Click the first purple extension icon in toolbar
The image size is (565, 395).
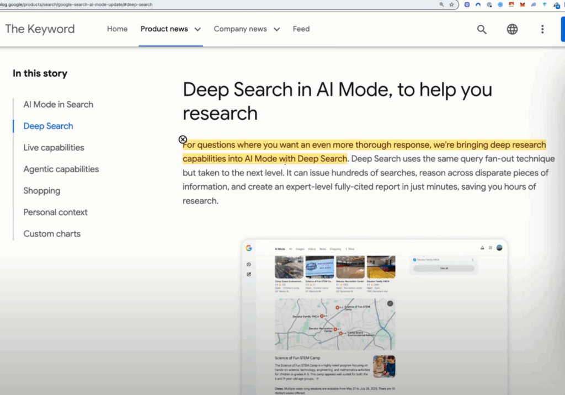[x=467, y=4]
